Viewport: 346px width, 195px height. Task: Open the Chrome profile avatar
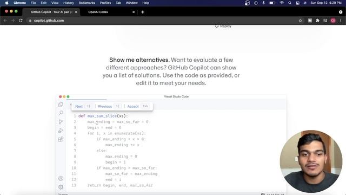pos(333,21)
